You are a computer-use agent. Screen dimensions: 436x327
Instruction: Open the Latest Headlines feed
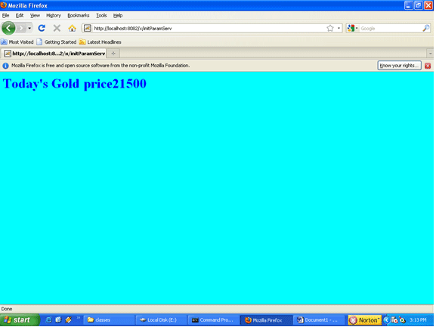click(100, 42)
